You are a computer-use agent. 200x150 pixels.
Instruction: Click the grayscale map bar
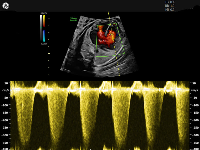click(41, 28)
